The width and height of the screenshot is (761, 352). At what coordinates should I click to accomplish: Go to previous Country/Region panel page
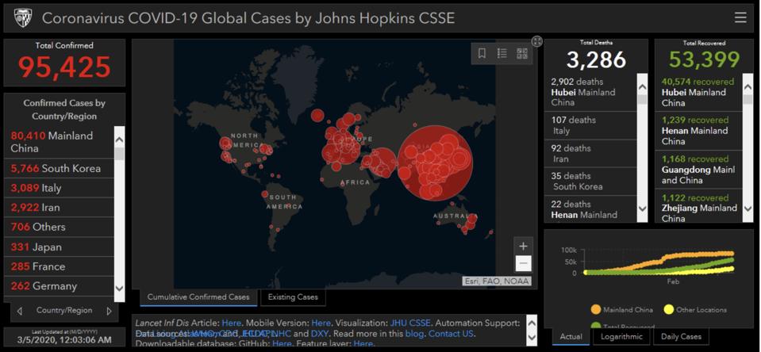20,311
